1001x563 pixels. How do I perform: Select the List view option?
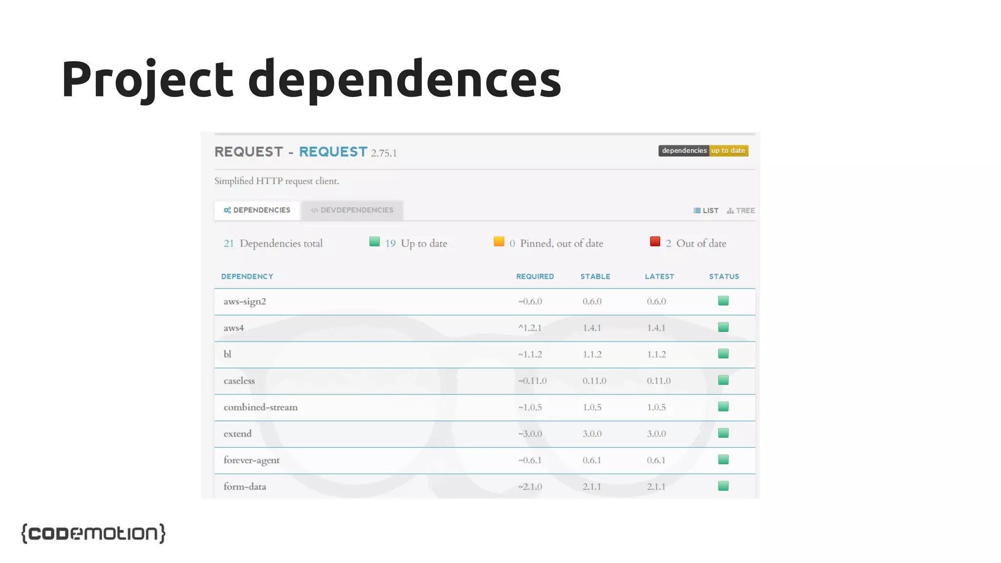click(x=706, y=211)
